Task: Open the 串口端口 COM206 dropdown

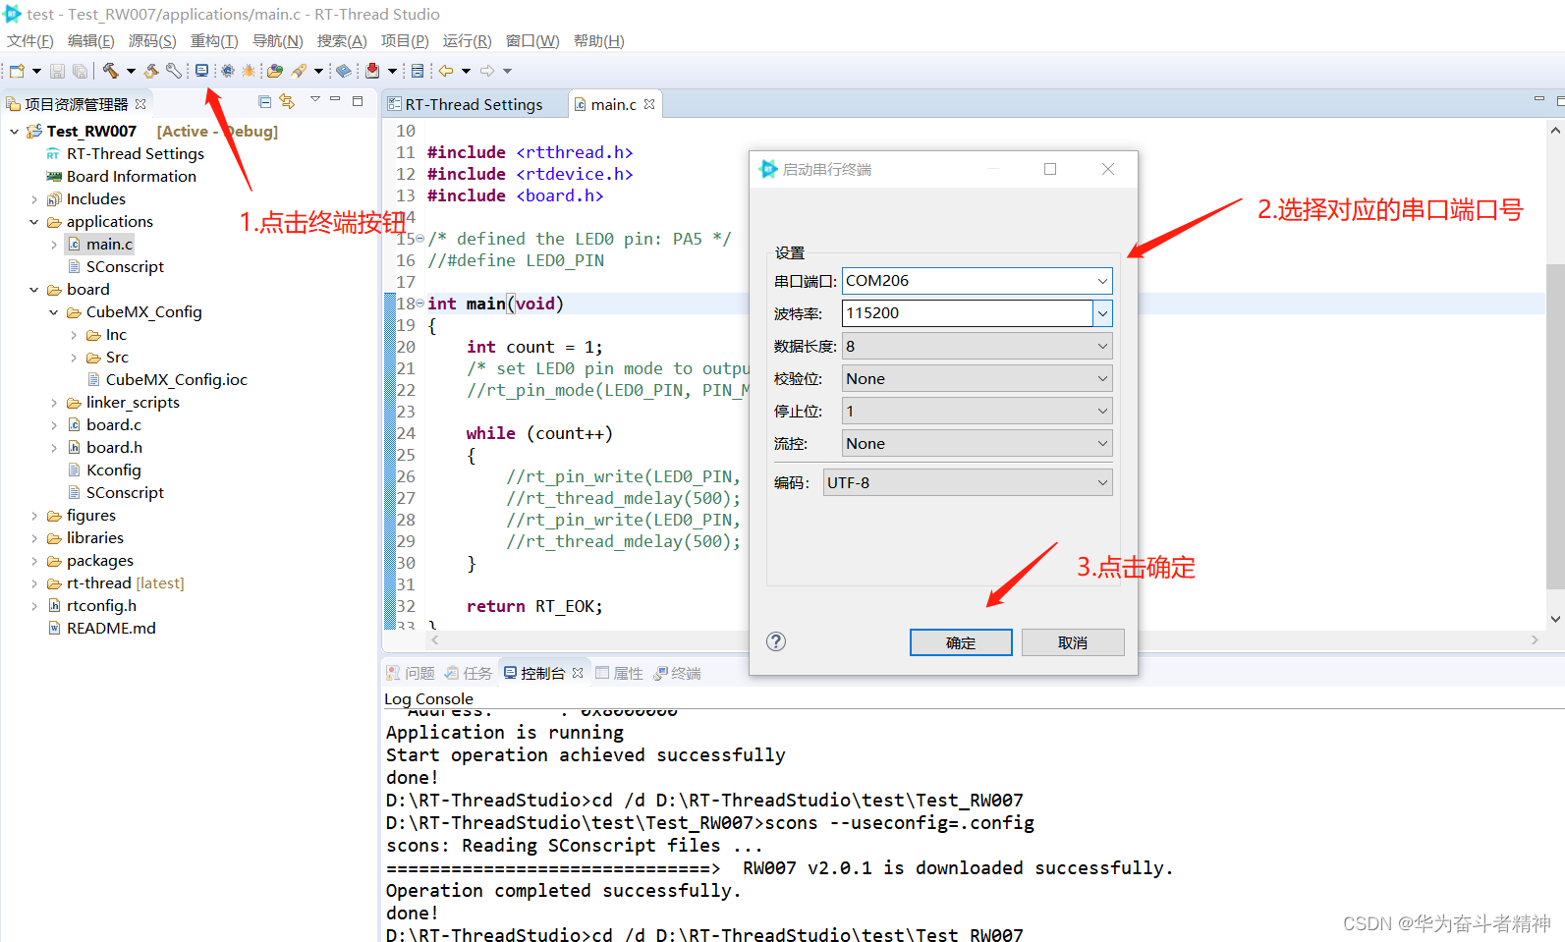Action: tap(1102, 281)
